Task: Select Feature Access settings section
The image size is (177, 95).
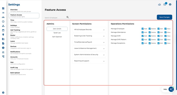Action: [24, 15]
